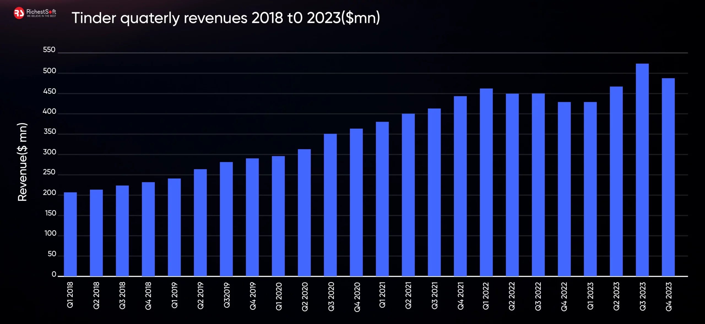
Task: Select the Q2 2021 revenue bar
Action: tap(408, 195)
